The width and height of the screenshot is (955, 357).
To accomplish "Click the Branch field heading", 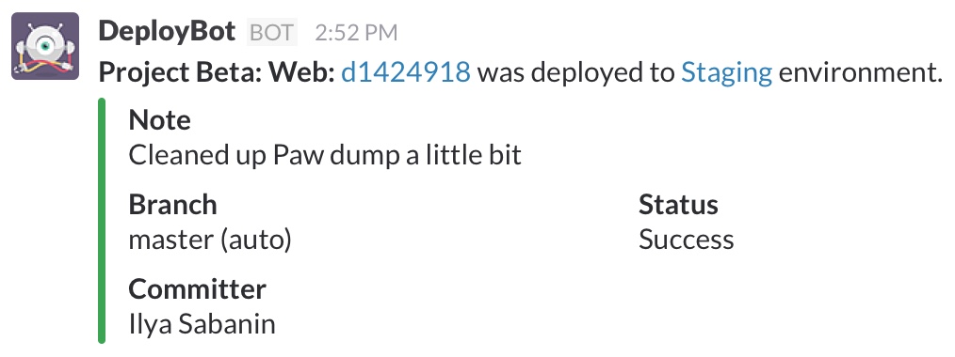I will click(172, 205).
